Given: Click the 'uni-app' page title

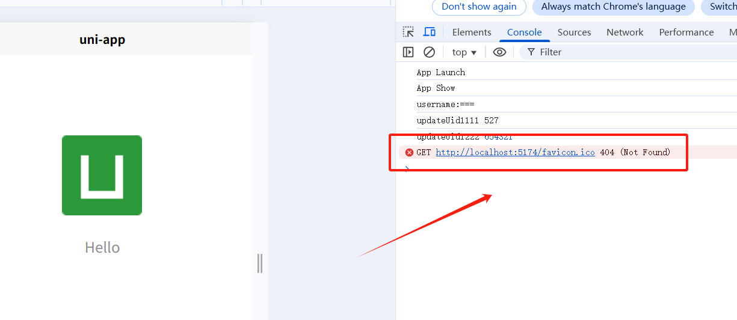Looking at the screenshot, I should click(102, 40).
